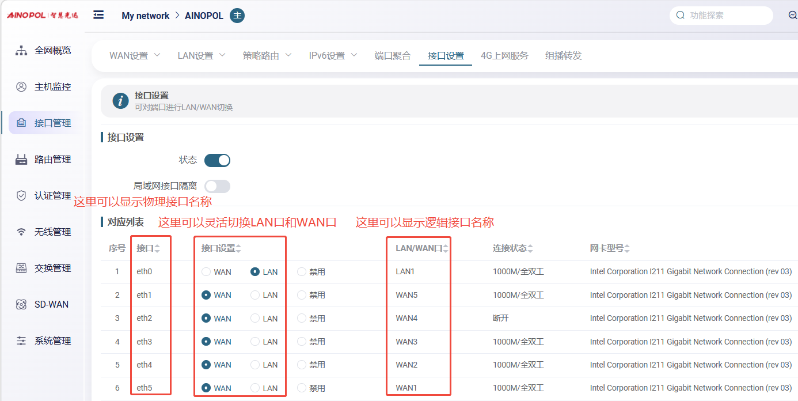Open 无线管理 Wi-Fi icon in sidebar
The width and height of the screenshot is (798, 401).
(21, 232)
